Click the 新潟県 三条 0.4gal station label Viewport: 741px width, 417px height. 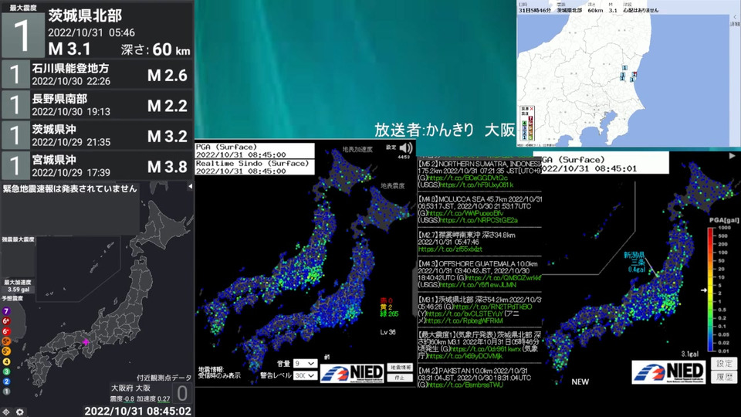point(634,262)
